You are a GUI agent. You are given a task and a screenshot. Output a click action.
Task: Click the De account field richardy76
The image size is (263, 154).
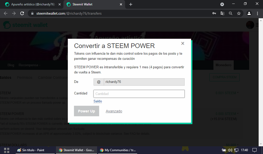click(x=144, y=82)
